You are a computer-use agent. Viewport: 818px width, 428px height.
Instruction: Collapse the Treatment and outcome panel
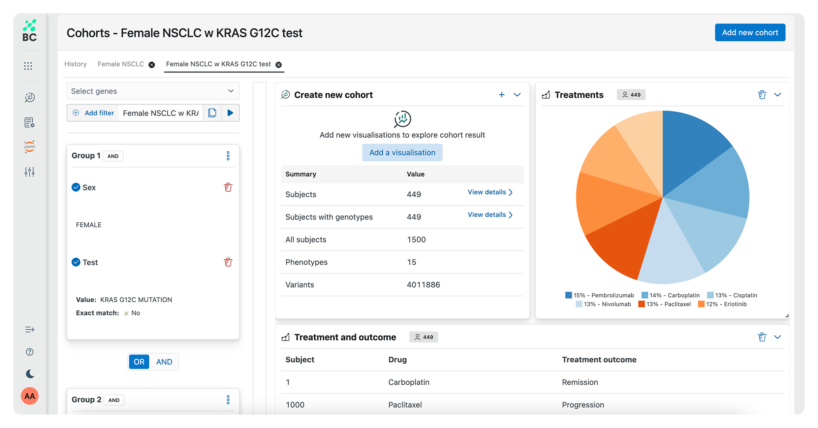pos(777,337)
